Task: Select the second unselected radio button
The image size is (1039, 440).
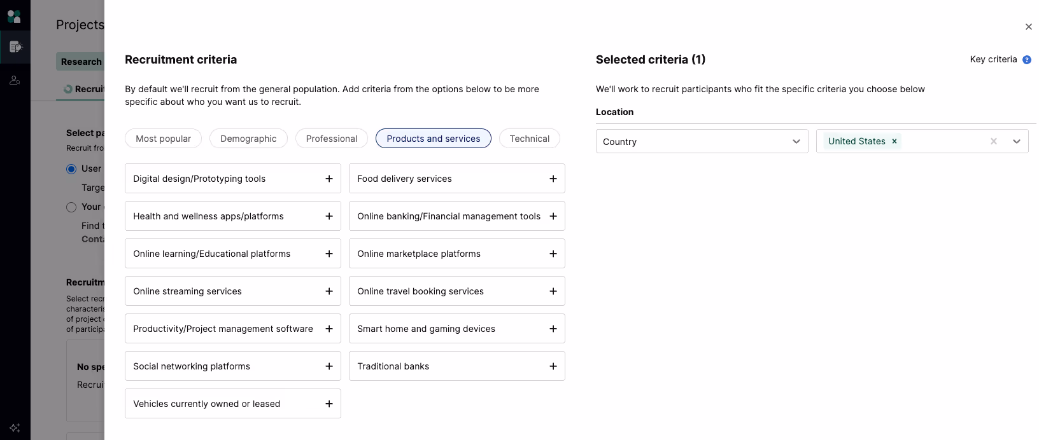Action: (x=71, y=207)
